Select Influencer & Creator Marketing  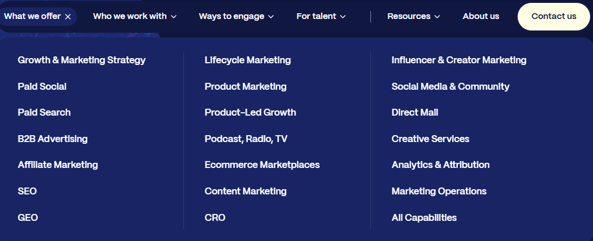(x=459, y=60)
